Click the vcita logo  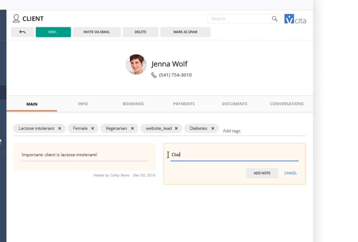point(295,19)
